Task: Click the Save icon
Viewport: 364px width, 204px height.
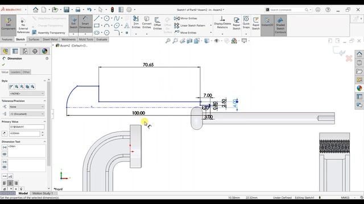Action: pos(67,10)
